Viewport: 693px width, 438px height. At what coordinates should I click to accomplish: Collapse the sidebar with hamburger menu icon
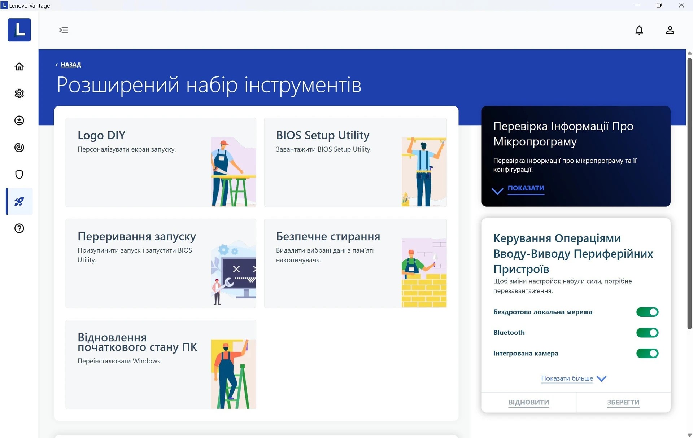[64, 30]
